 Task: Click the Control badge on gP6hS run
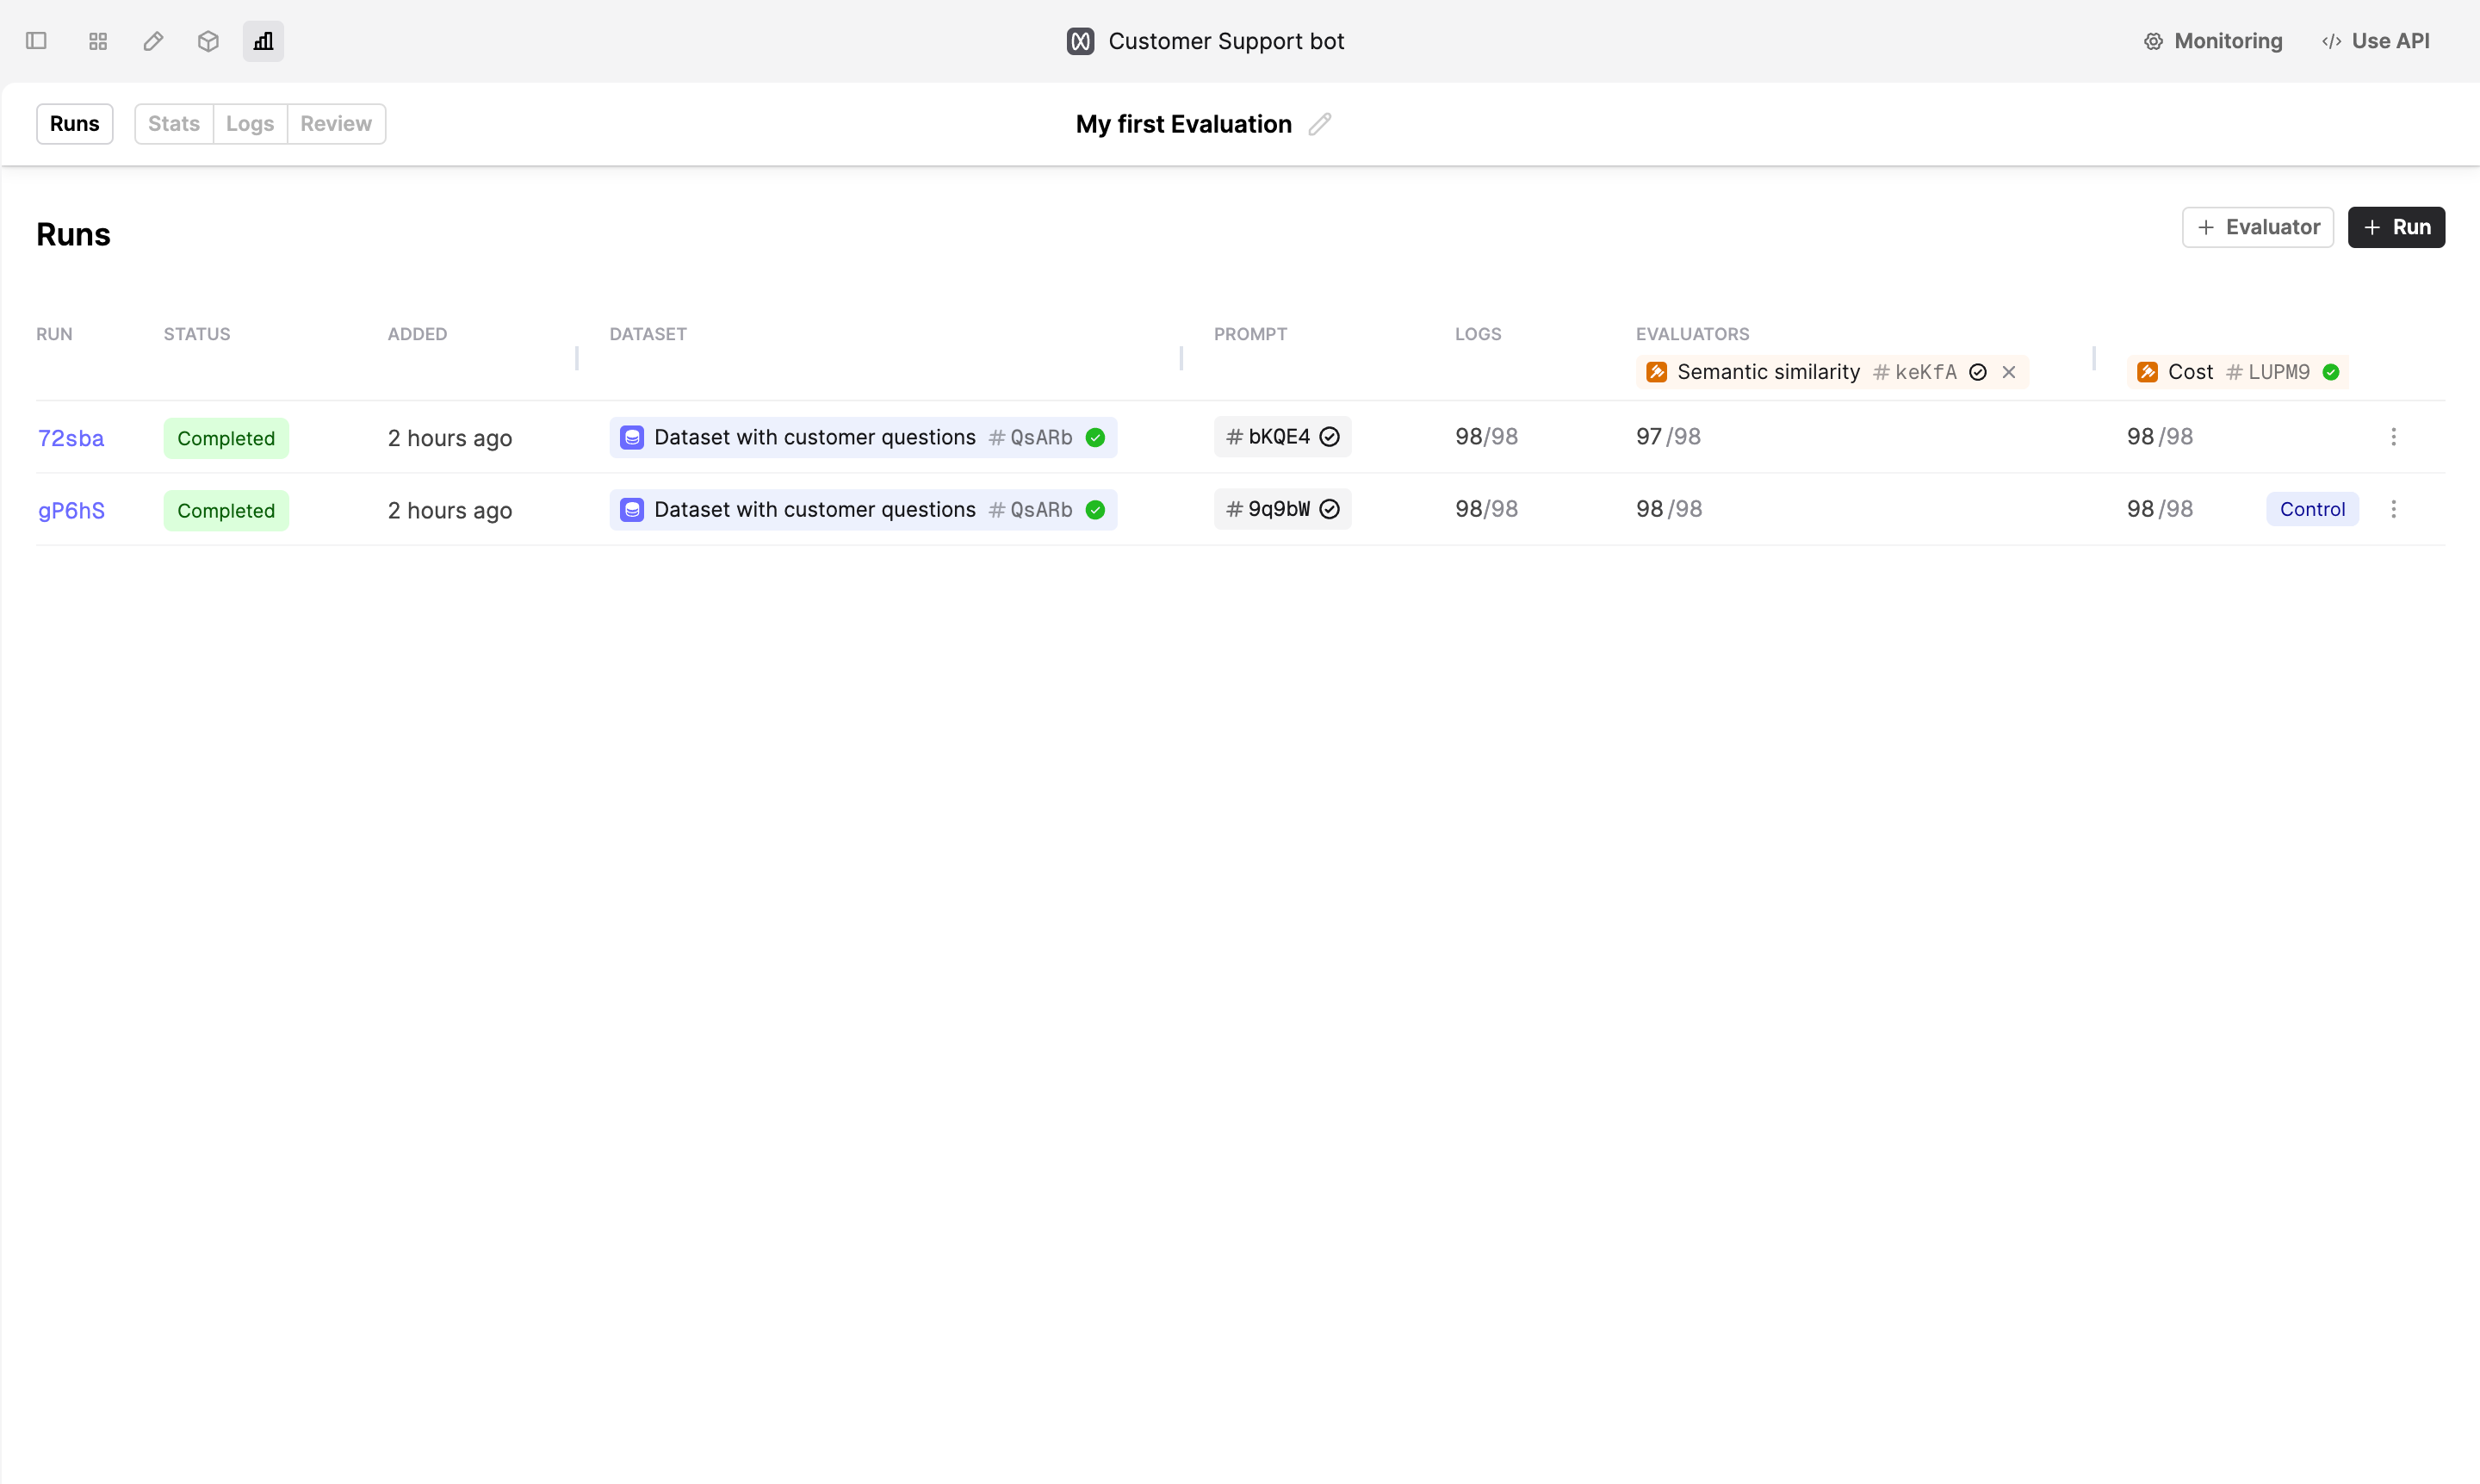[x=2312, y=509]
